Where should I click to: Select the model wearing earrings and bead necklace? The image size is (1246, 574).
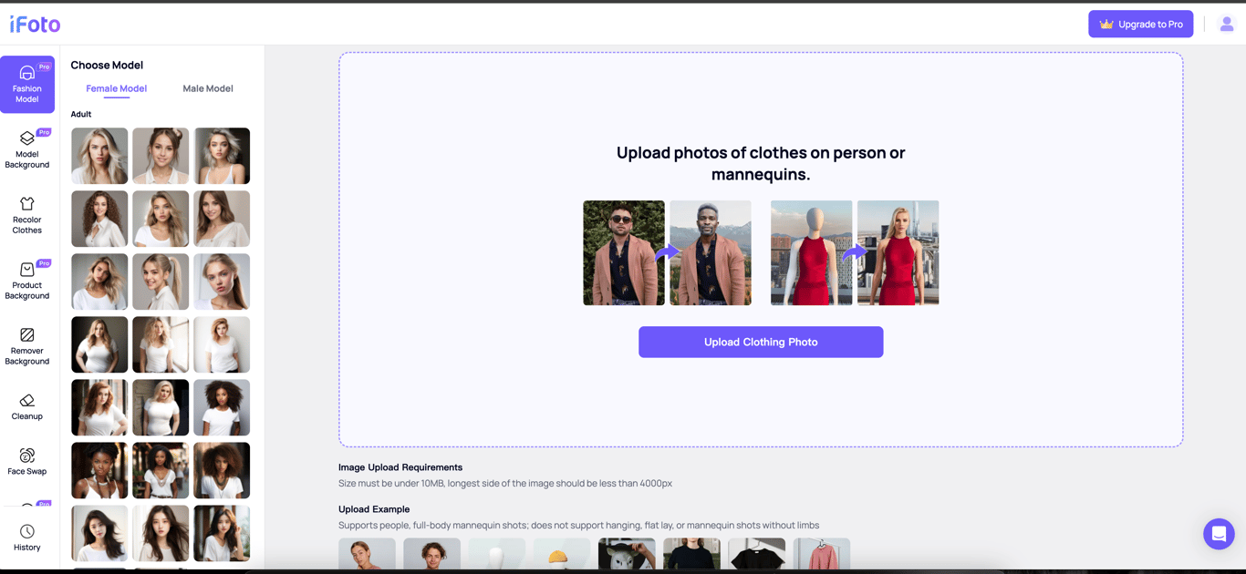point(99,470)
